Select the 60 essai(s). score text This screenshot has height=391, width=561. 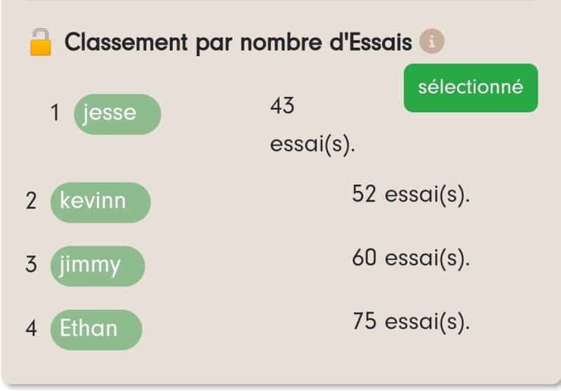410,258
